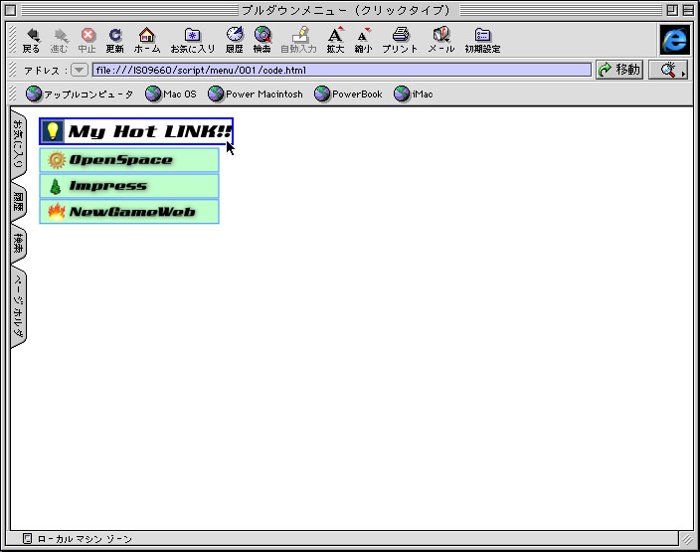The width and height of the screenshot is (700, 552).
Task: Click the 検索 (Search) toolbar icon
Action: 262,38
